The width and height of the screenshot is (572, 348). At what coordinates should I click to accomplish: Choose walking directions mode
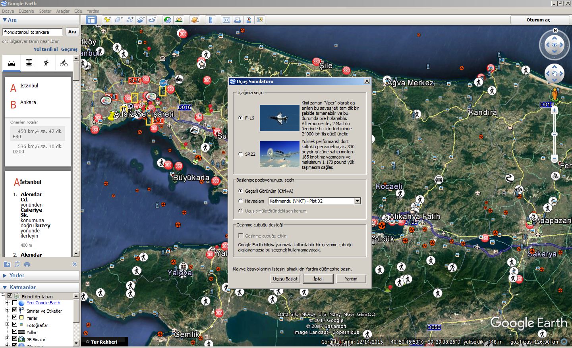pos(46,63)
